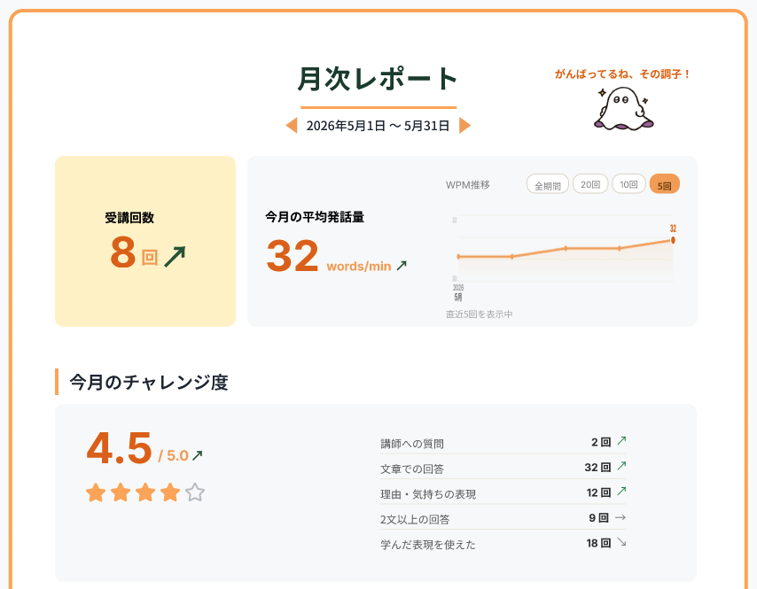Go to previous month with left arrow
Image resolution: width=757 pixels, height=589 pixels.
point(292,126)
